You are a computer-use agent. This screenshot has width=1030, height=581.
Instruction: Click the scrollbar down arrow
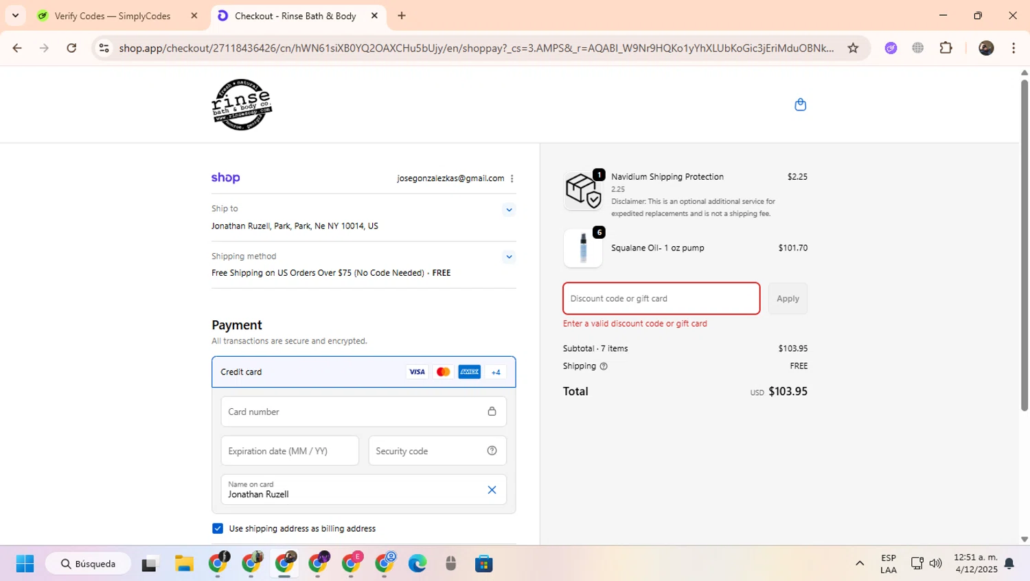[1025, 540]
